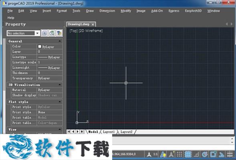Click the [Top] view label
Screen dimensions: 236x160
coord(73,31)
